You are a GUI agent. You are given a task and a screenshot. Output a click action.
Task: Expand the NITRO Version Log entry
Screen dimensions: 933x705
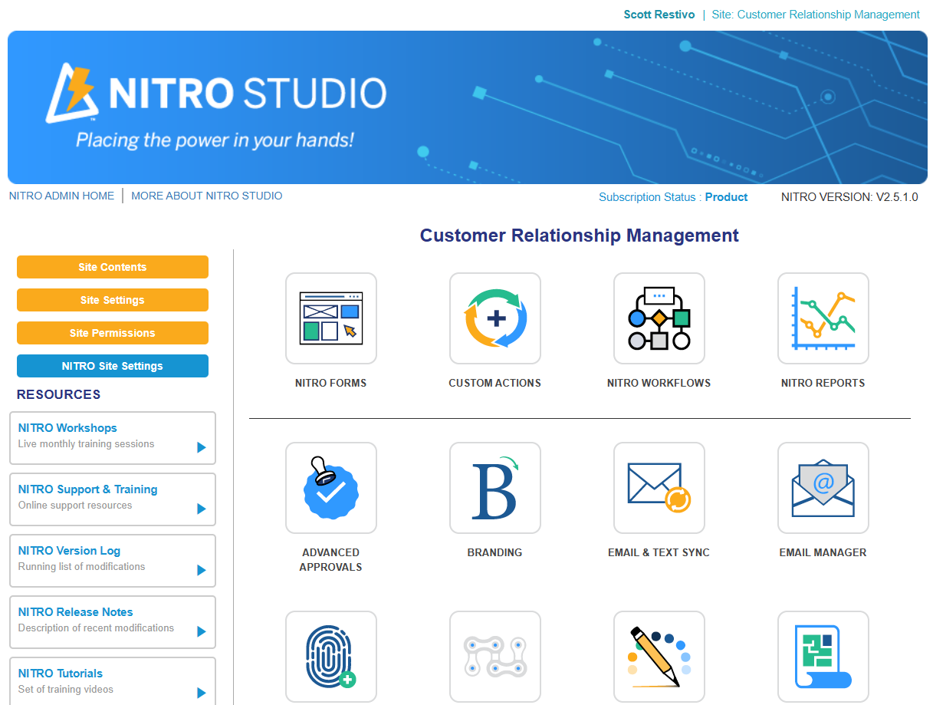[112, 561]
